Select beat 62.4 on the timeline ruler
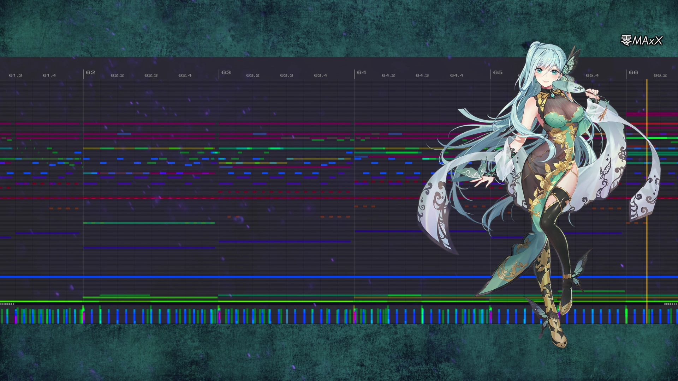 click(x=185, y=75)
